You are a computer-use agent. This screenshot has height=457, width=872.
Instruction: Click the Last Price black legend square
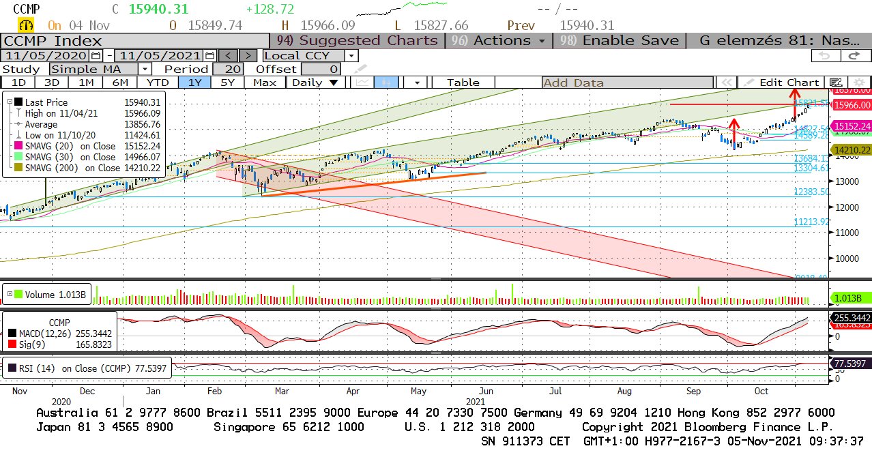click(x=18, y=102)
